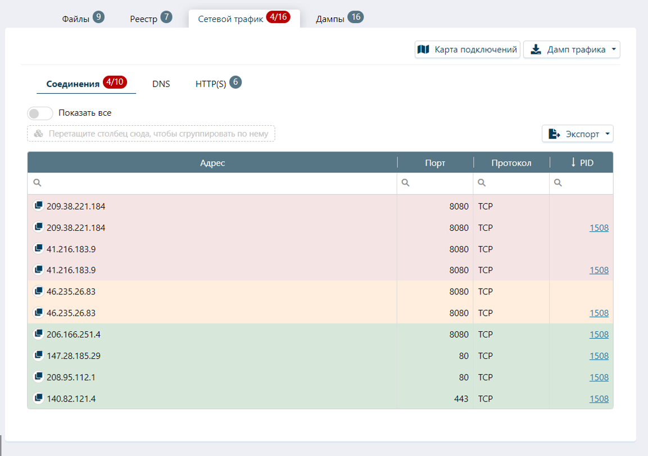Click the PID column sort arrow
Viewport: 648px width, 456px height.
click(573, 162)
